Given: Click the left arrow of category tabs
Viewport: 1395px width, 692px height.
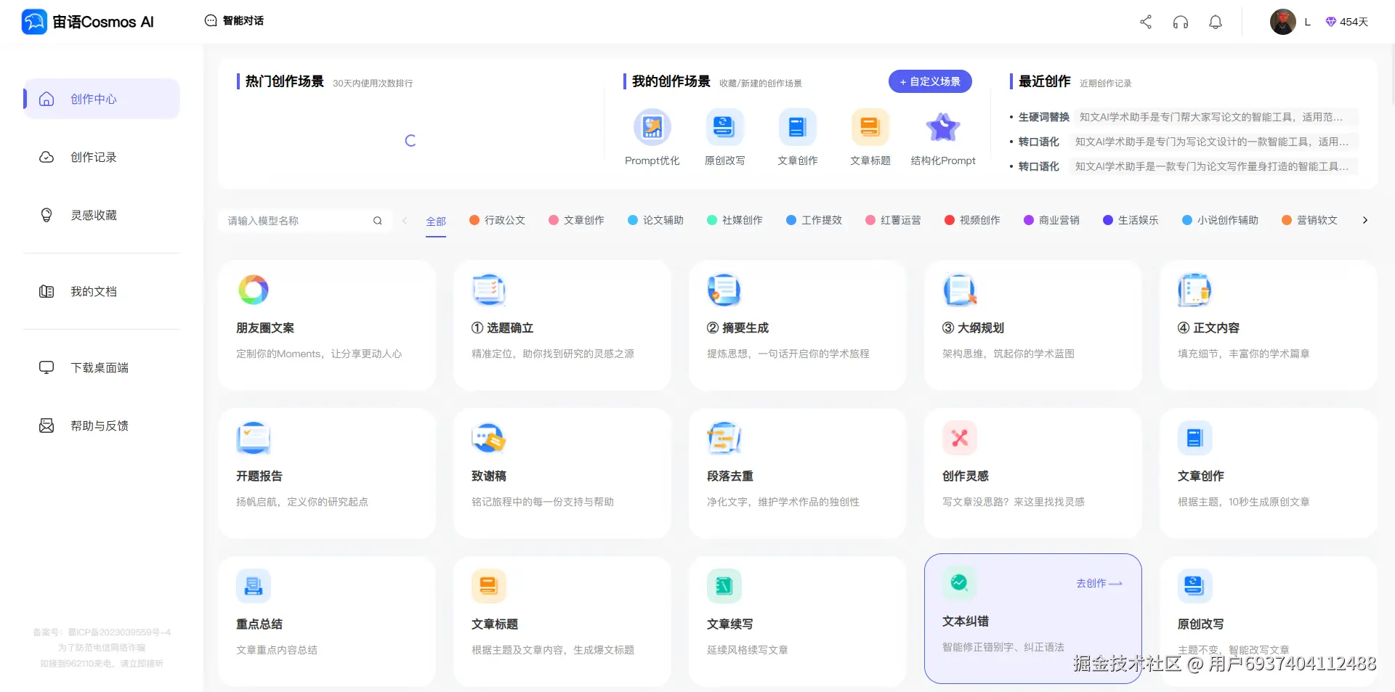Looking at the screenshot, I should pos(405,221).
